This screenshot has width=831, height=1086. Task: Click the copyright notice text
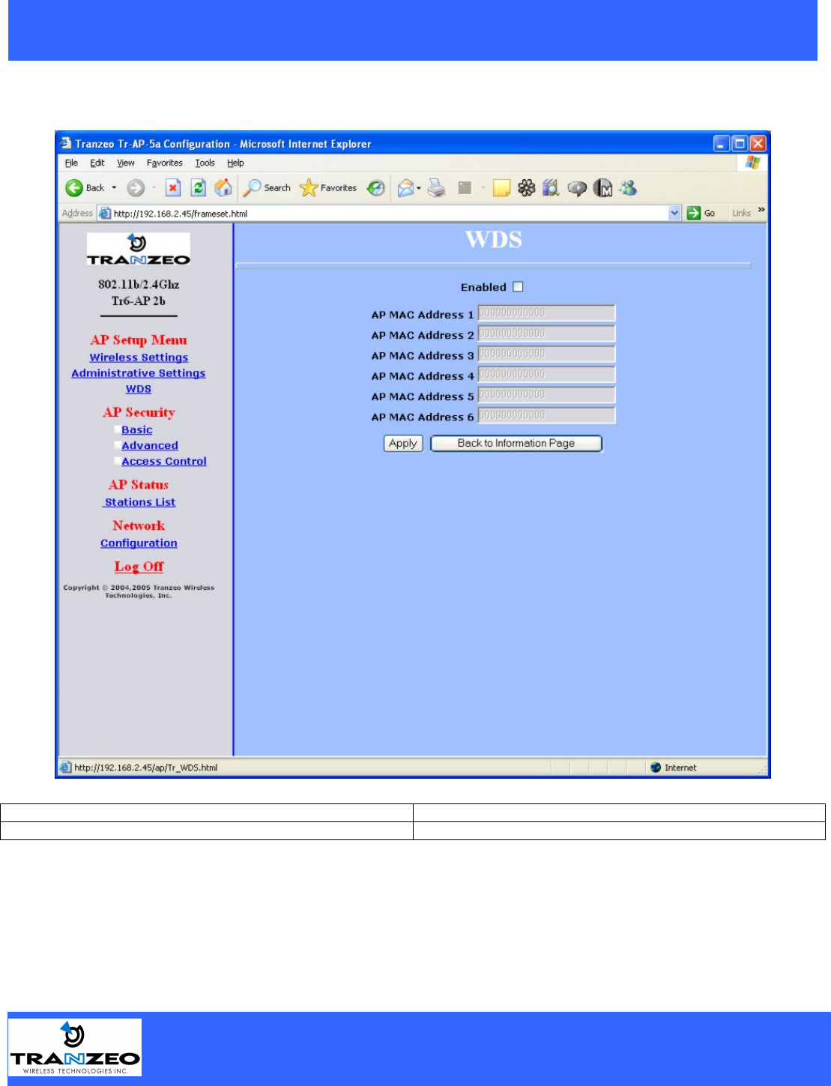click(139, 591)
